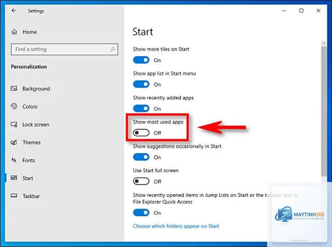Click the Lock screen icon

(x=14, y=124)
